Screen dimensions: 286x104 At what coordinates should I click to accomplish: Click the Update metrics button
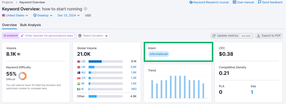[232, 36]
